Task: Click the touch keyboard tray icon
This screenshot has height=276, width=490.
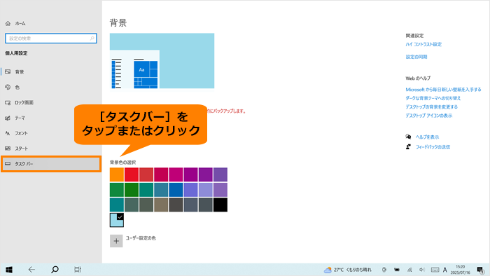Action: click(435, 270)
